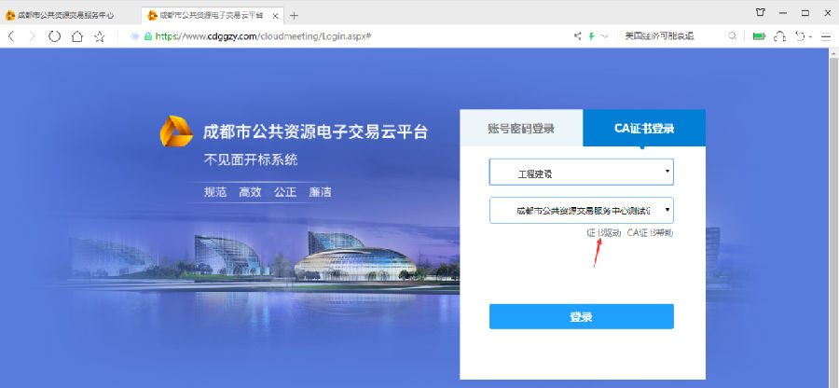Open the 成都市公共资源交易服务中心 certificate dropdown
The image size is (839, 388).
coord(581,211)
